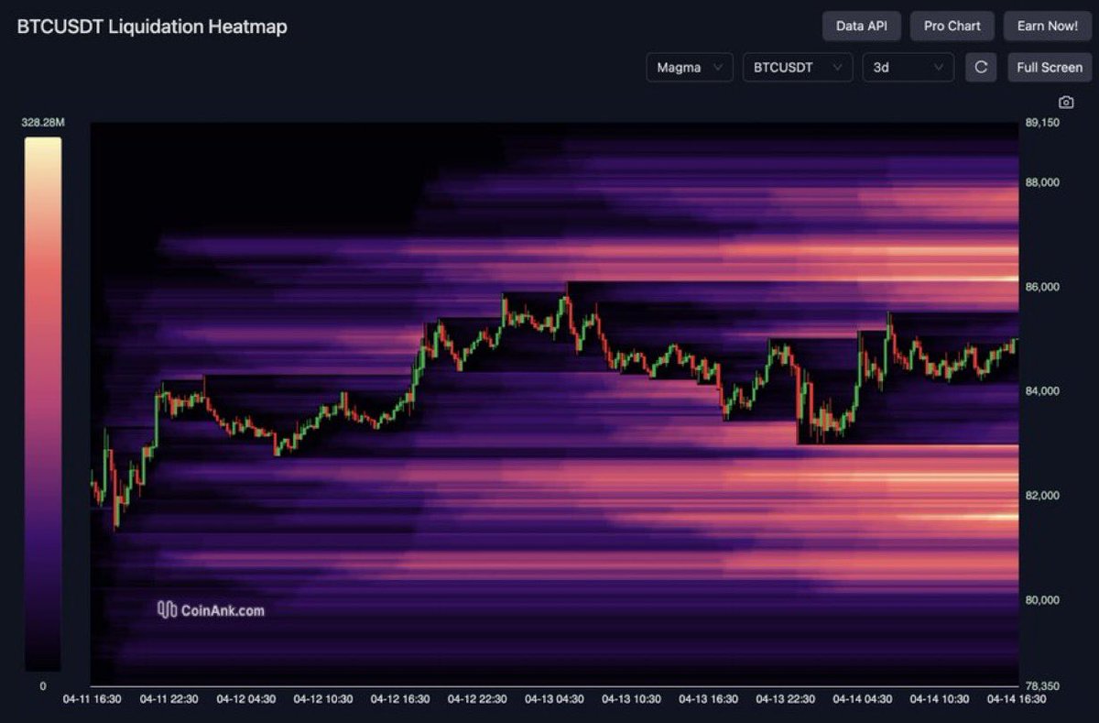Click the 80,000 price axis label
The image size is (1099, 723).
point(1042,600)
